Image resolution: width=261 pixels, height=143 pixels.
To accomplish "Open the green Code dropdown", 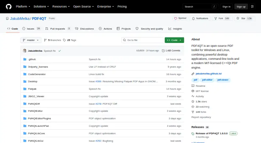I will pyautogui.click(x=174, y=40).
